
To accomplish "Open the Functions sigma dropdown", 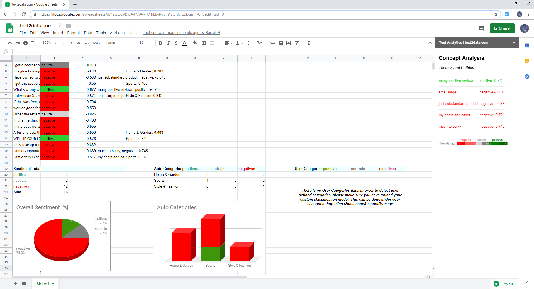I will (311, 43).
